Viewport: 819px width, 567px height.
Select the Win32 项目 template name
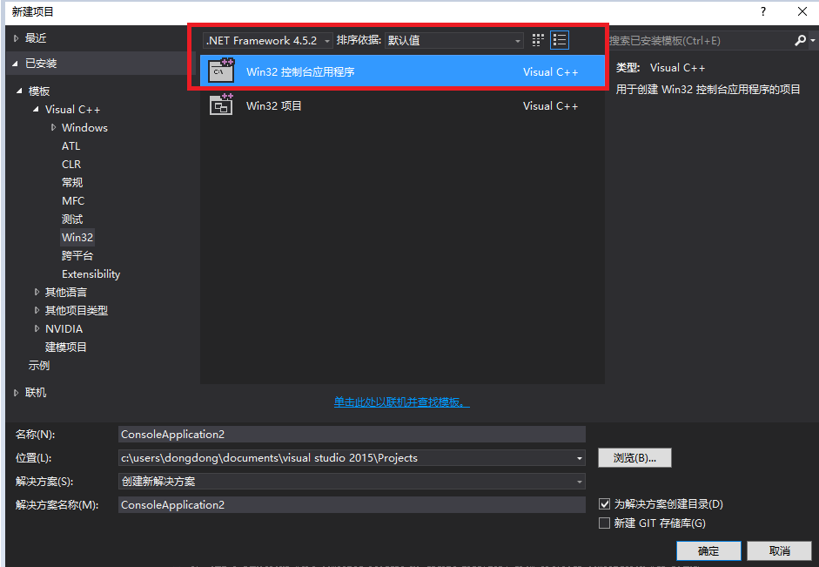pyautogui.click(x=273, y=105)
